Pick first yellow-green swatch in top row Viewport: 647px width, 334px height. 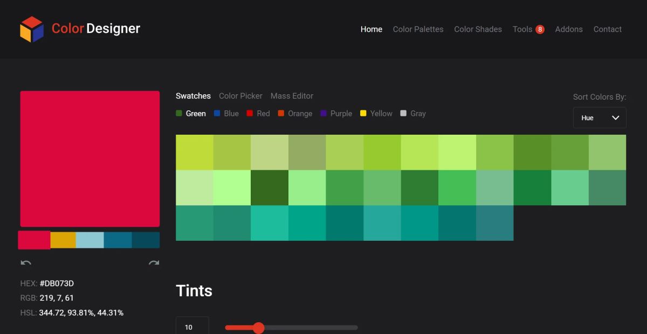(x=195, y=152)
